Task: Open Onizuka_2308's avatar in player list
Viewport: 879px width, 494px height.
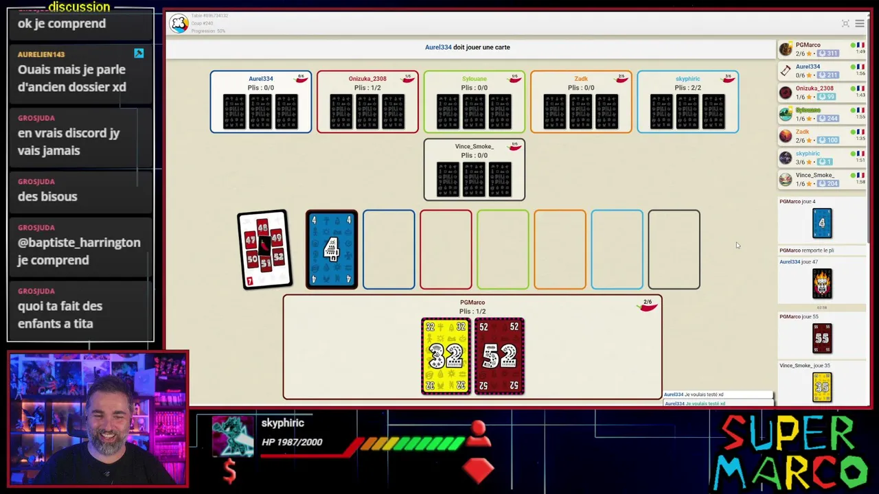Action: tap(786, 93)
